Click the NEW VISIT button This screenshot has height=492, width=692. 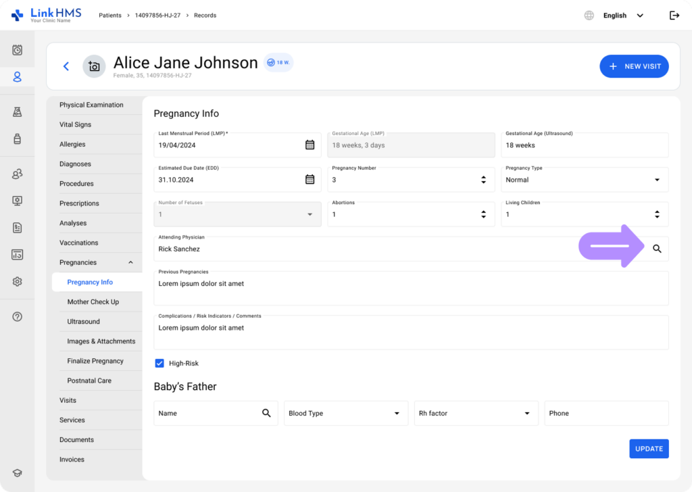634,66
